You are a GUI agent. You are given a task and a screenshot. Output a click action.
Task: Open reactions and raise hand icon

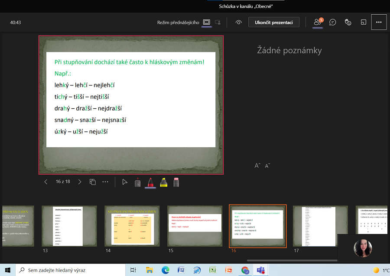348,23
